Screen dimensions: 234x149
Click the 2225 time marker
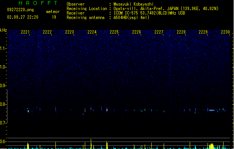[x=114, y=32]
